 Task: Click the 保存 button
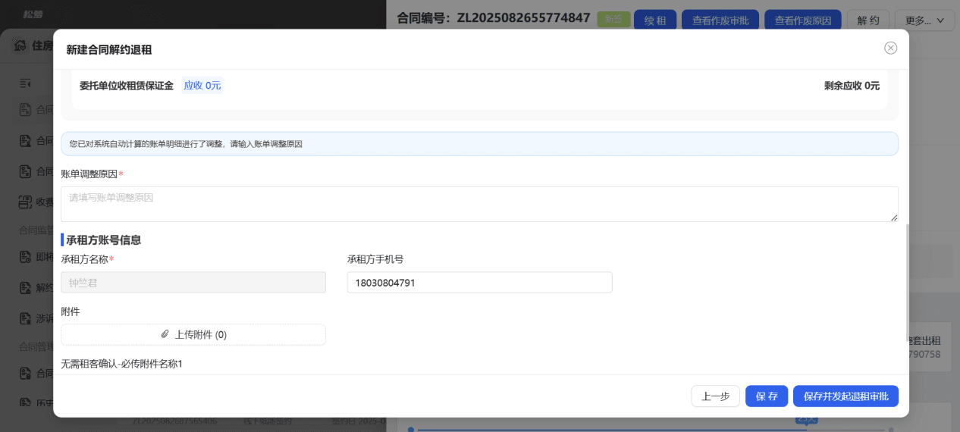pos(767,396)
